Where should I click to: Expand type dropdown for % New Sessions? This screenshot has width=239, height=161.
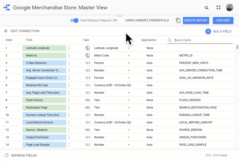tap(129, 63)
